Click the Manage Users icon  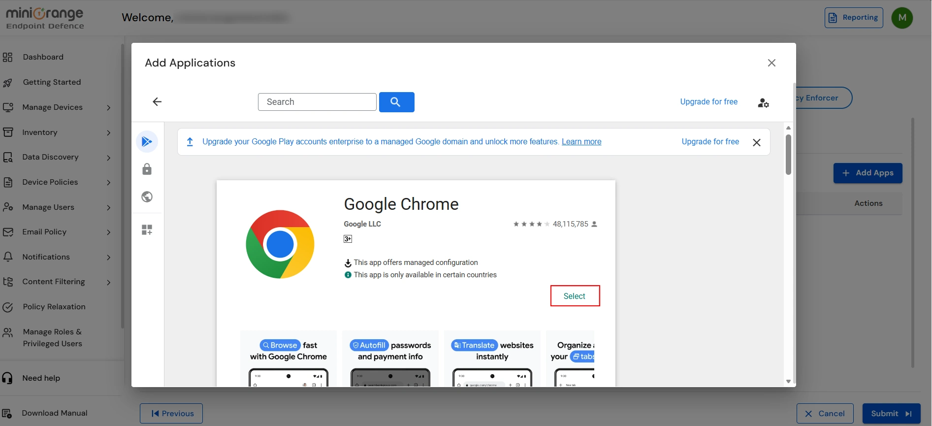(x=7, y=207)
